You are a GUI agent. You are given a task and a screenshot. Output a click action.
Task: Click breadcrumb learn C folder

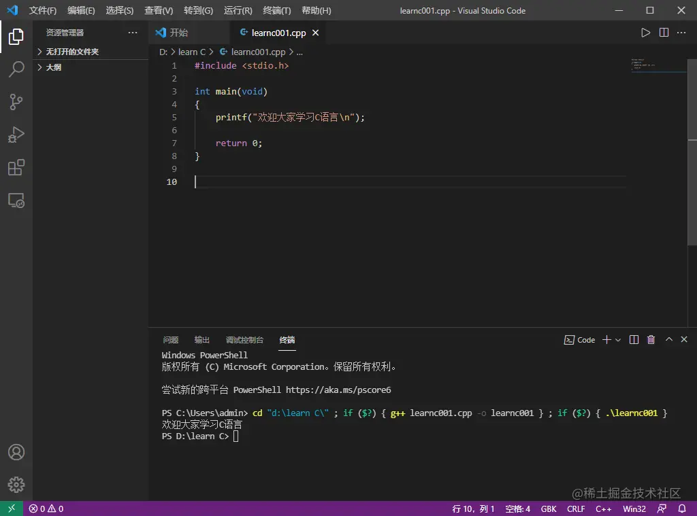tap(191, 52)
